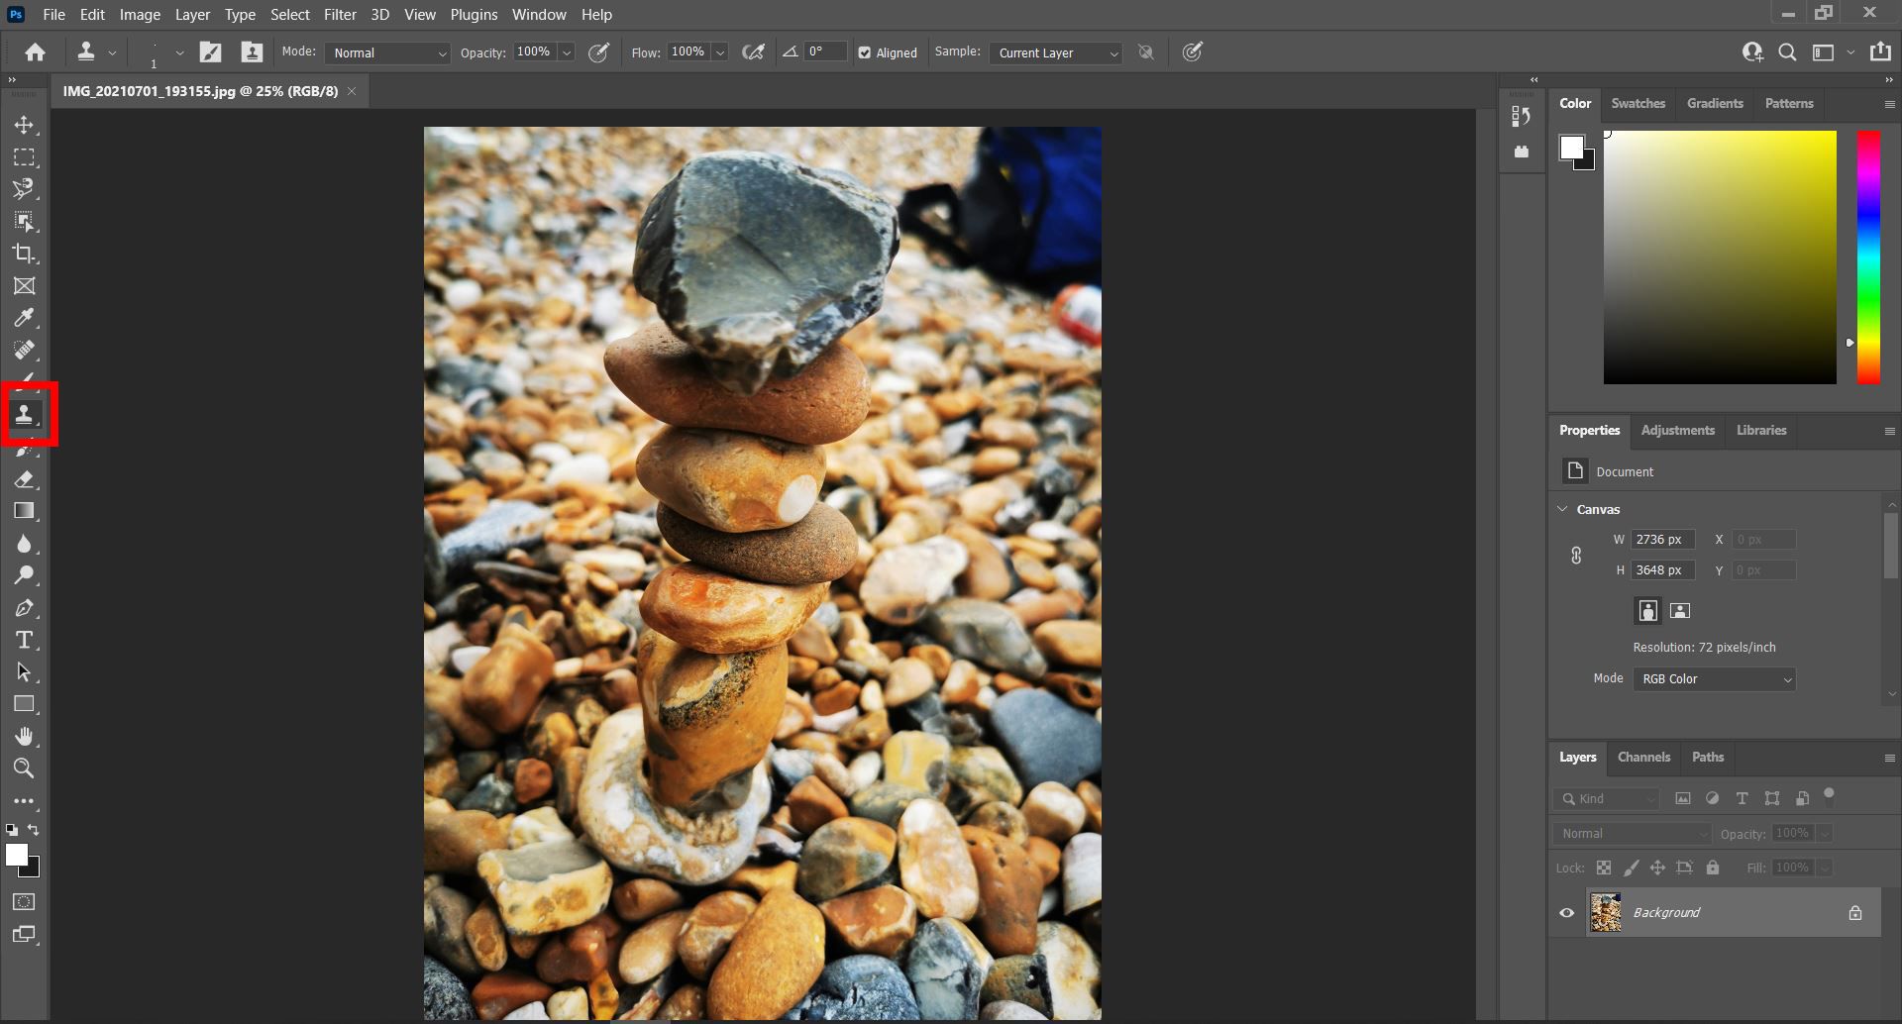Image resolution: width=1902 pixels, height=1024 pixels.
Task: Toggle visibility of the Background layer
Action: click(x=1565, y=912)
